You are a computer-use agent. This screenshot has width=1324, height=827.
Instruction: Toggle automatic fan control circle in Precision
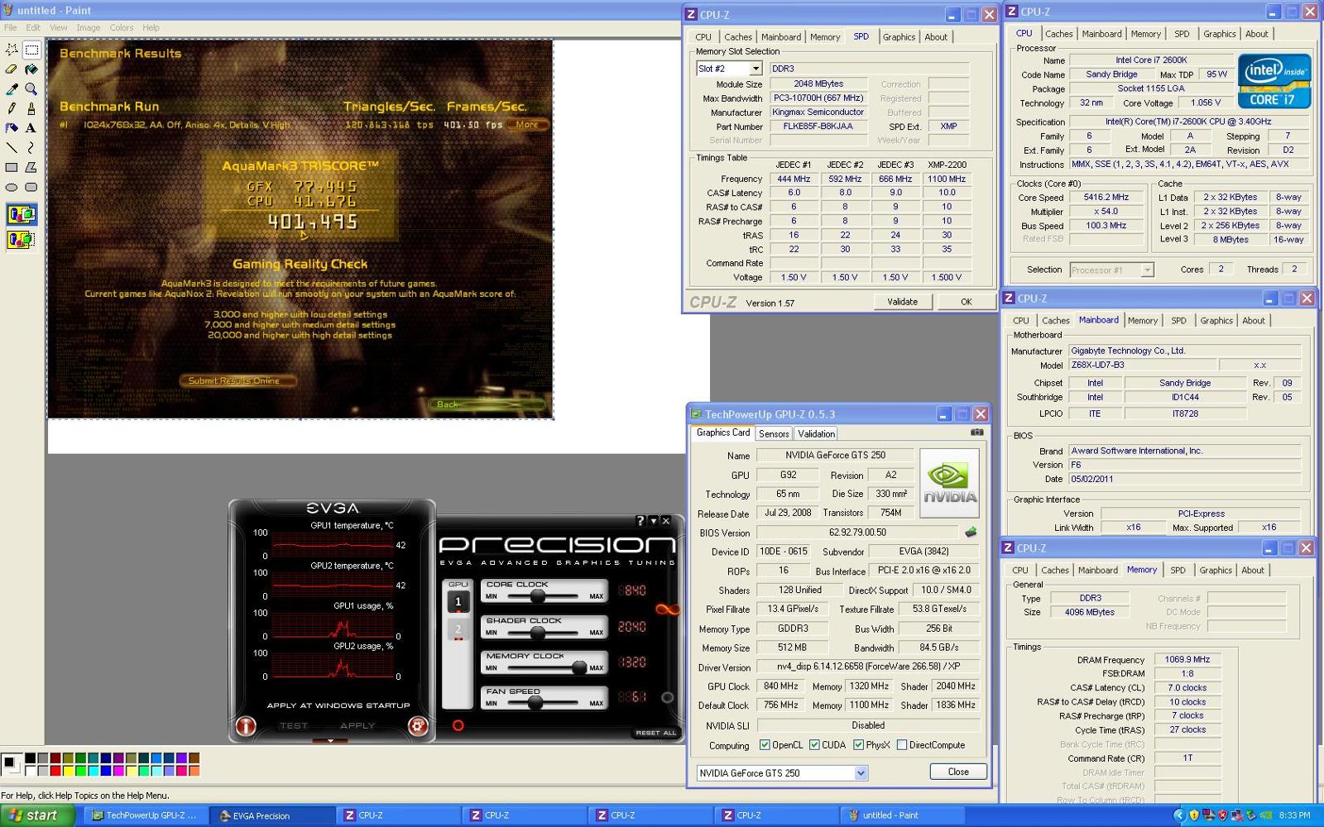point(667,697)
